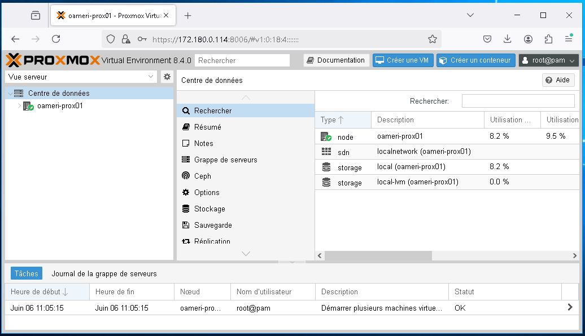Click the Documentation button
Screen dimensions: 585x336
(336, 60)
